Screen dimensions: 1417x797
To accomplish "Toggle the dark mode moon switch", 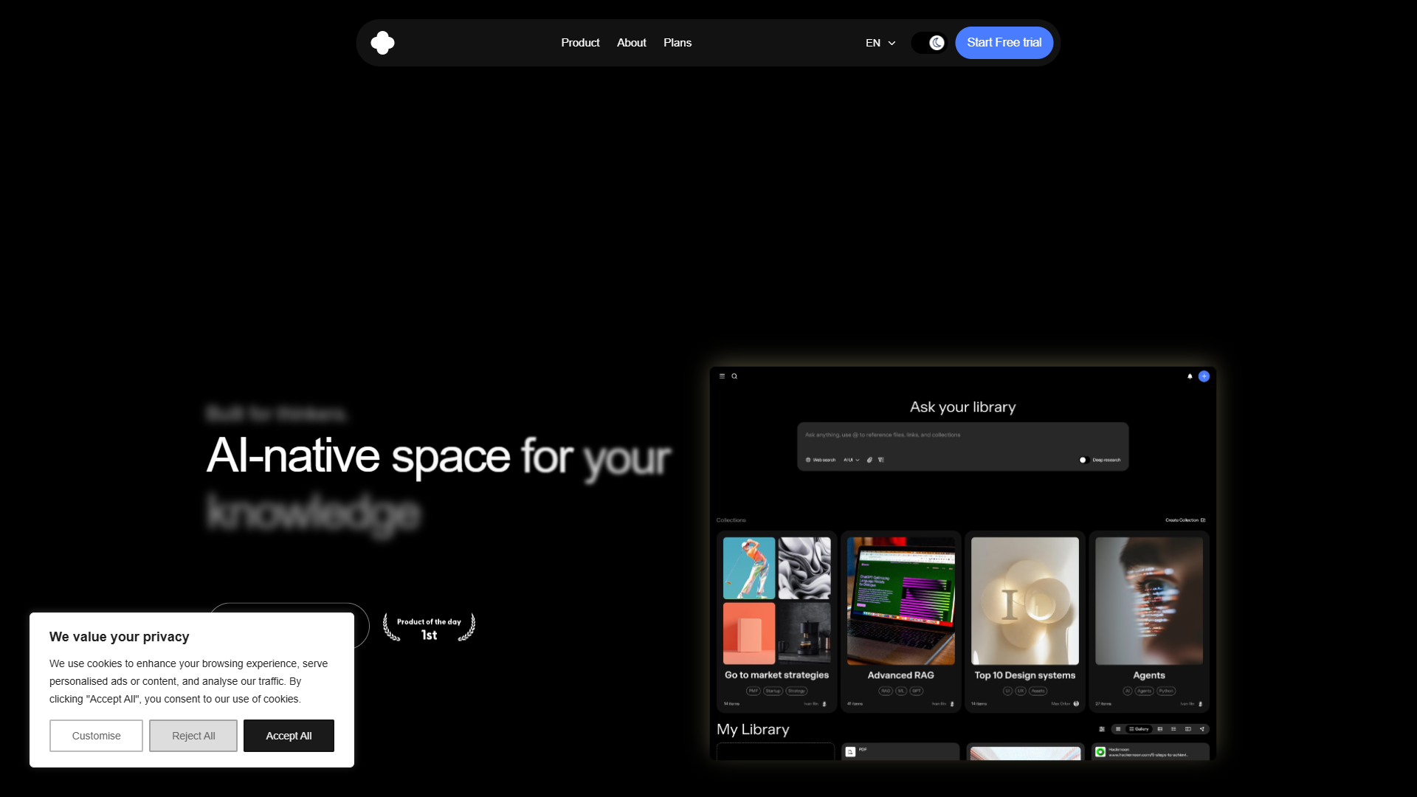I will [929, 43].
